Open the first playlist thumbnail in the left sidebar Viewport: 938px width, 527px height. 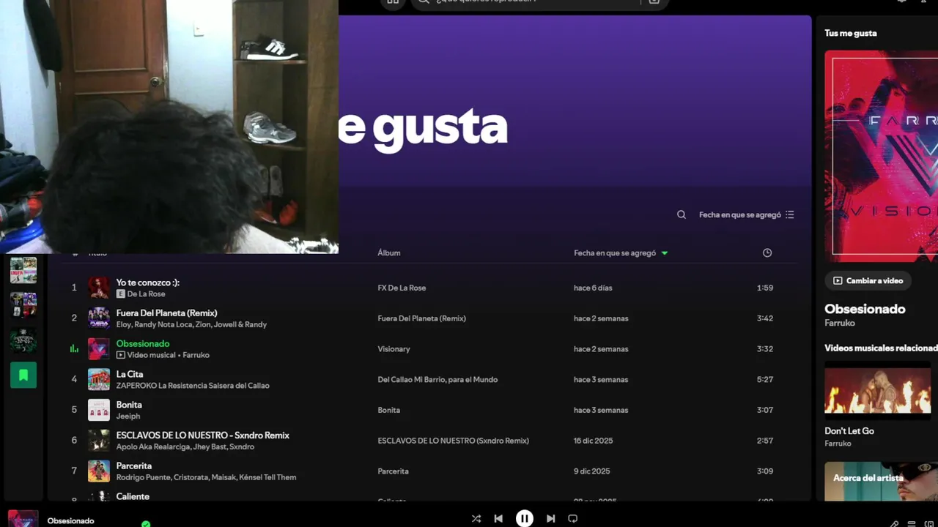point(23,270)
